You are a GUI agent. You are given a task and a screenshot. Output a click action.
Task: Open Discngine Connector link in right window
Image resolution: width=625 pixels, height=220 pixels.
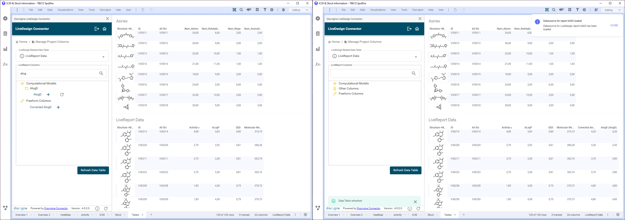tap(368, 208)
